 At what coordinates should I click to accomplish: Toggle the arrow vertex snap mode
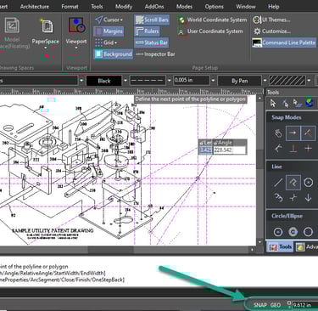click(293, 133)
